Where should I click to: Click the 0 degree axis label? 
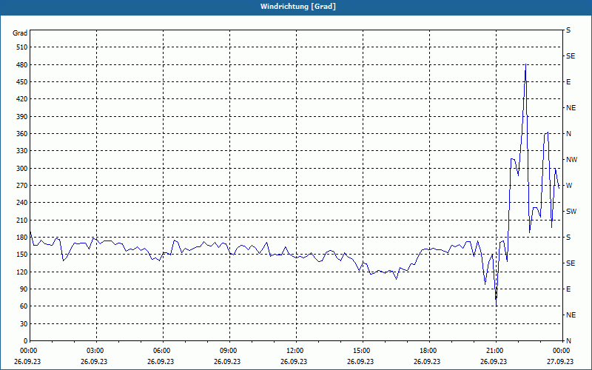point(26,340)
